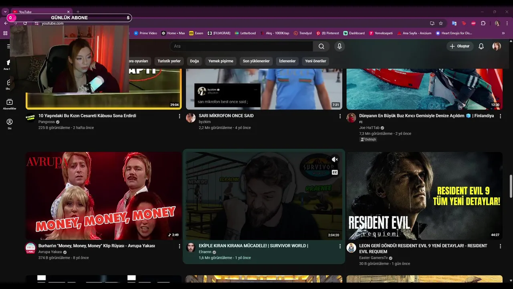This screenshot has height=289, width=513.
Task: Start voice search with the microphone icon
Action: (339, 46)
